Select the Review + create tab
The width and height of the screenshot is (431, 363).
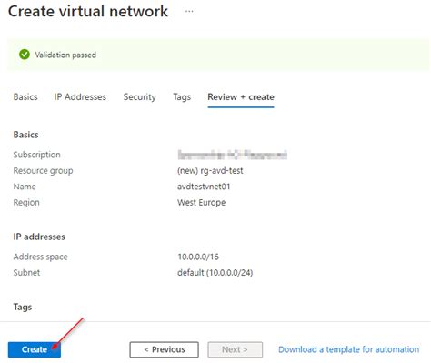coord(241,97)
